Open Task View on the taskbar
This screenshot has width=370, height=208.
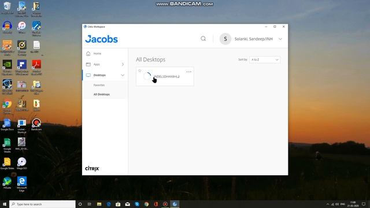pos(90,204)
